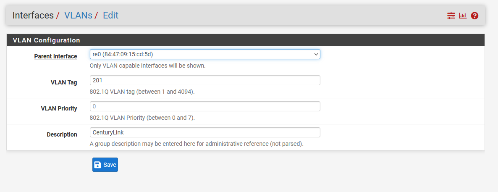Viewport: 498px width, 192px height.
Task: Click the 'Only VLAN capable interfaces' help text
Action: [x=148, y=66]
